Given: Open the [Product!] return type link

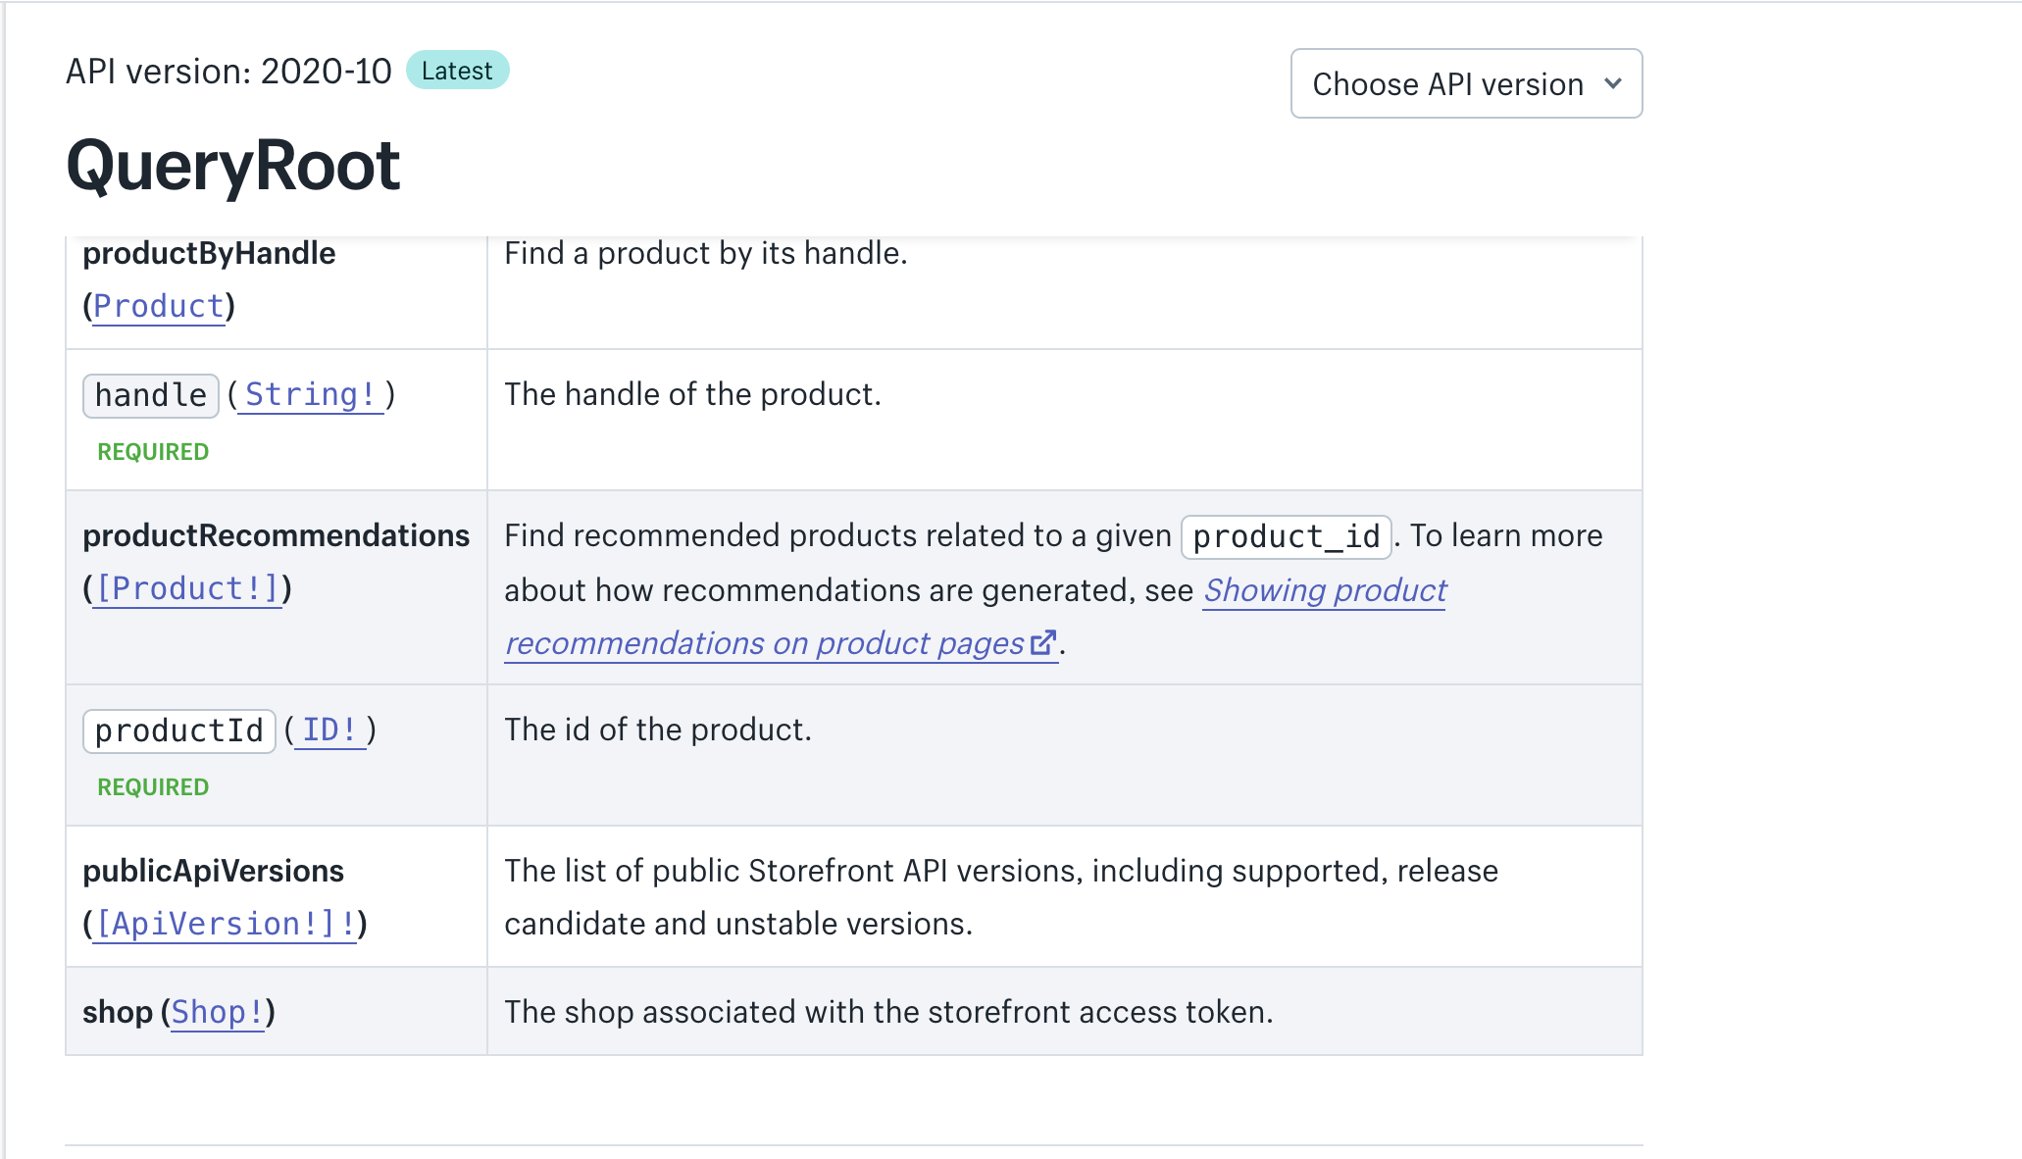Looking at the screenshot, I should [187, 588].
